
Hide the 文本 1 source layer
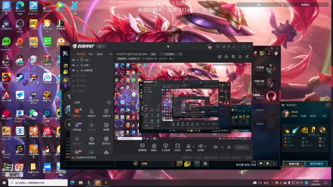[74, 60]
